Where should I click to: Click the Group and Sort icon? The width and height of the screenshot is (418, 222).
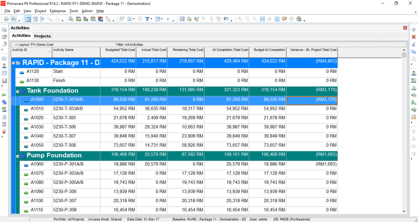point(158,19)
